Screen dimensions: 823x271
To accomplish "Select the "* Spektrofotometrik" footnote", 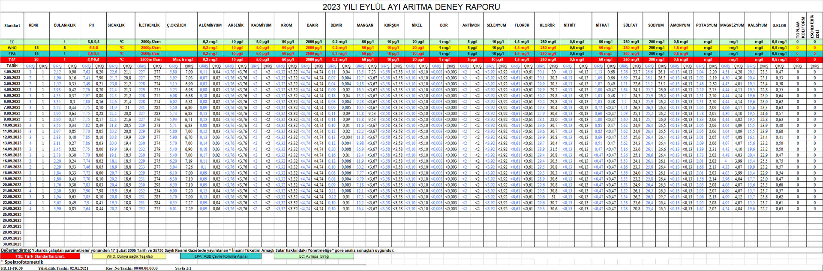I will pos(22,262).
